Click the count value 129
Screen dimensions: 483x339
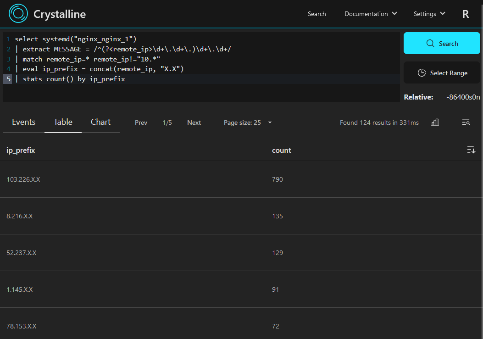click(277, 253)
